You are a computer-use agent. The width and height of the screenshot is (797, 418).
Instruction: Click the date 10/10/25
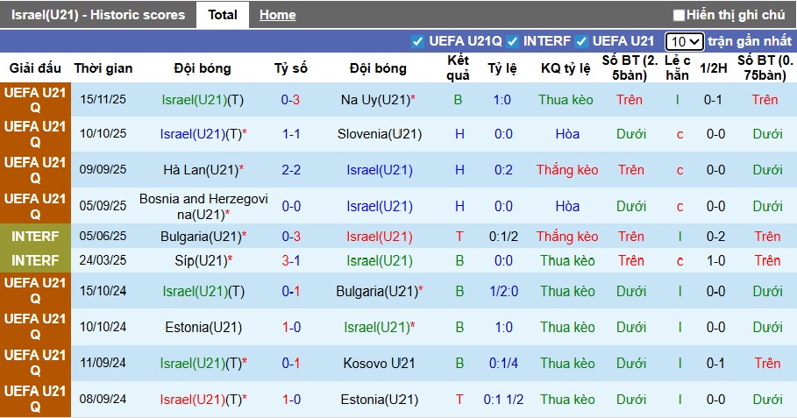tap(103, 134)
